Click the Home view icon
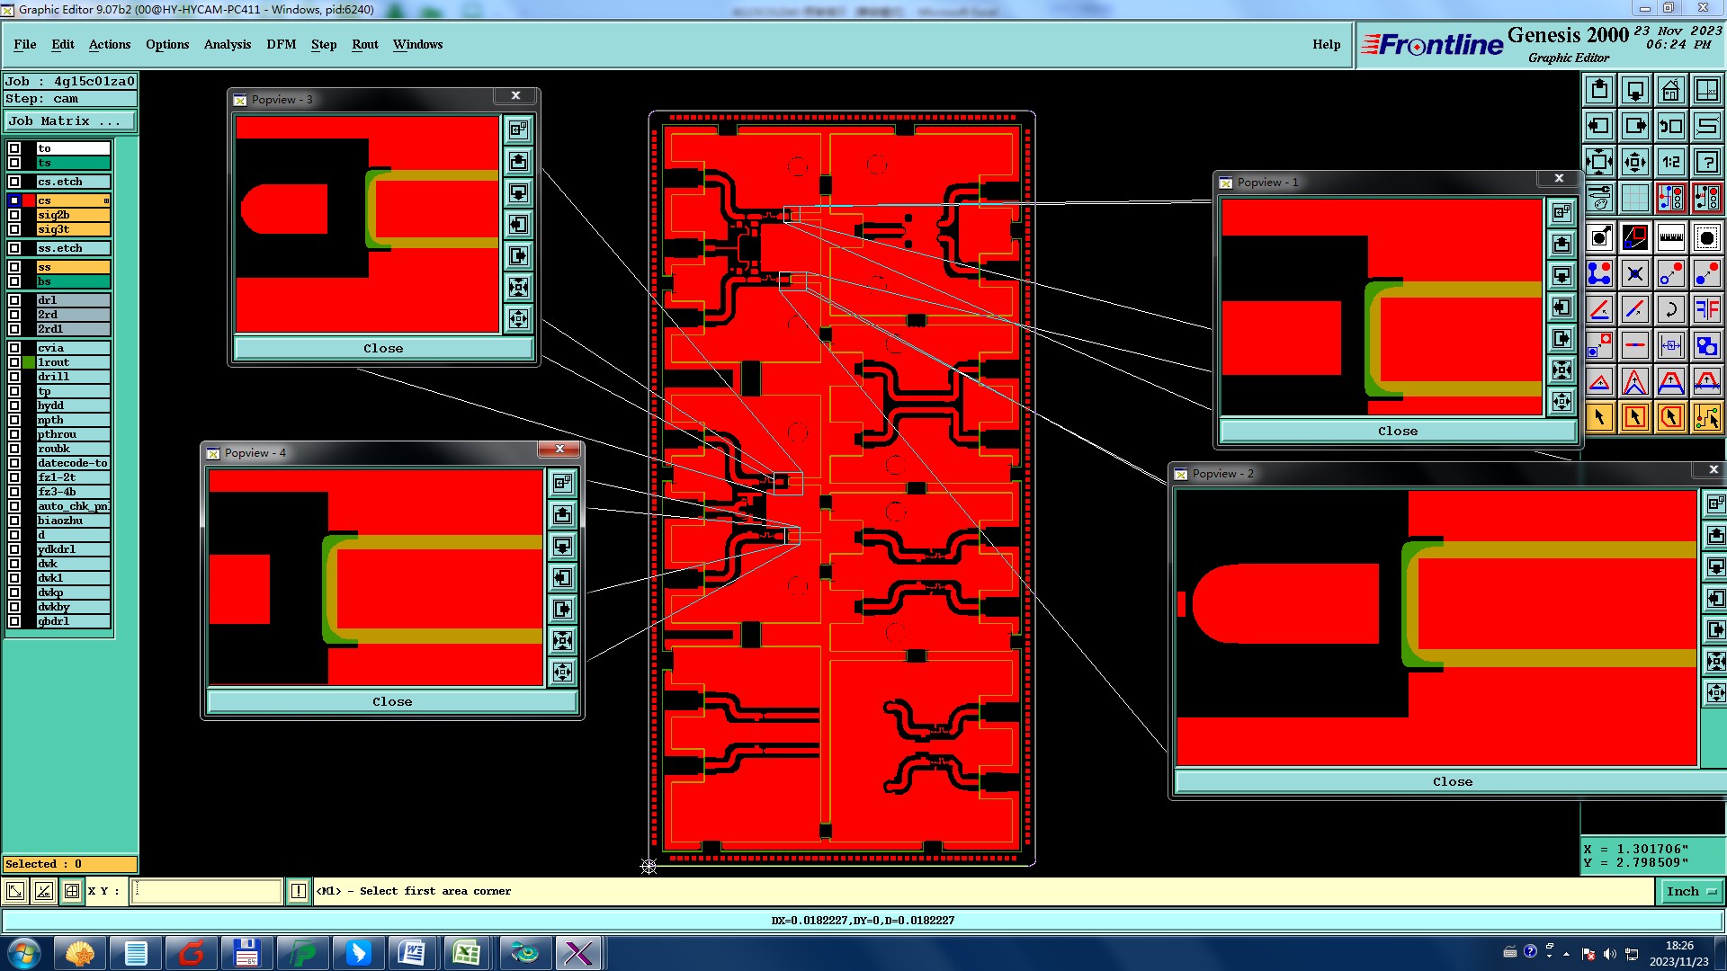The image size is (1727, 971). [x=1670, y=90]
